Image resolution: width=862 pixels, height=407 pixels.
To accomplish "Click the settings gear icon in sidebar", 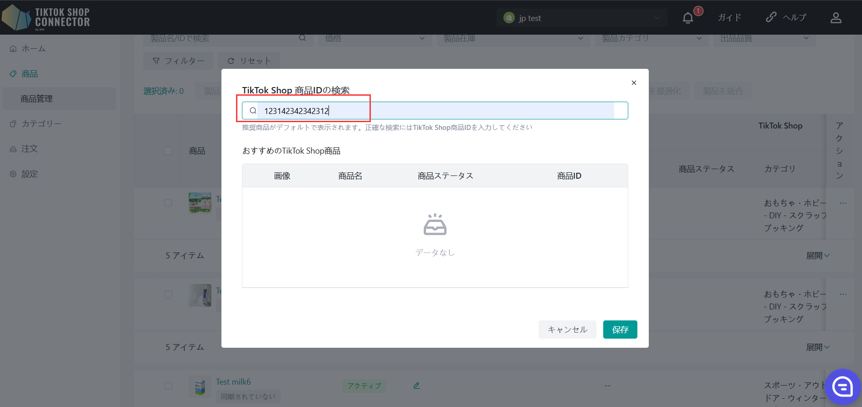I will (13, 174).
